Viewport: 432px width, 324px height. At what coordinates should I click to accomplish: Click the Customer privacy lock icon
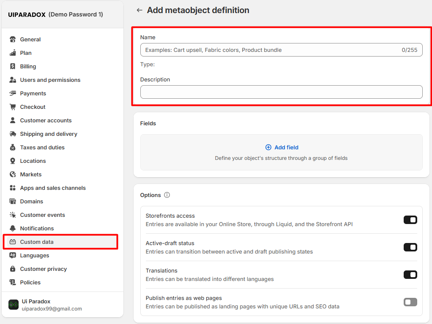(13, 269)
